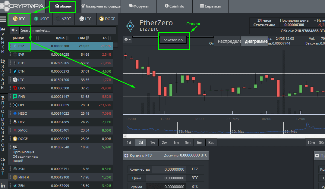Switch to the USDT base market tab
This screenshot has height=189, width=325.
tap(41, 19)
